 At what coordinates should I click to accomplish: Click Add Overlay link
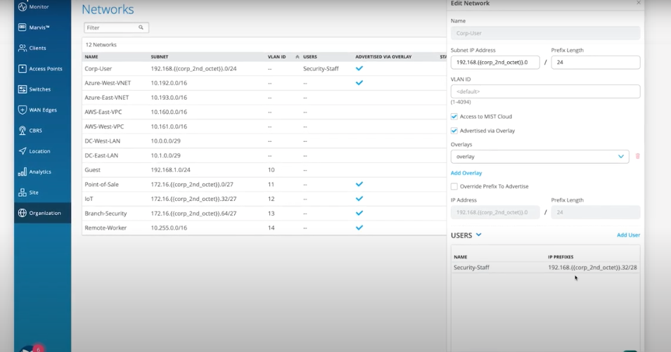[x=466, y=173]
